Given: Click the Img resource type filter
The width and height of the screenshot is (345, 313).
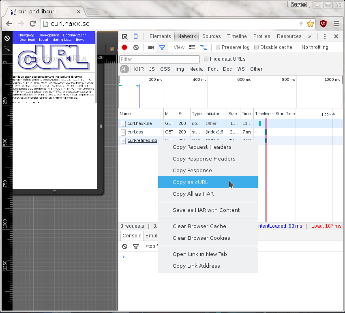Looking at the screenshot, I should pos(180,69).
